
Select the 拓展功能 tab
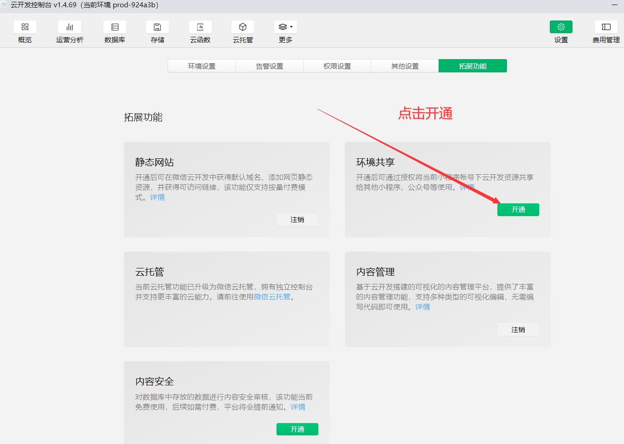click(473, 66)
